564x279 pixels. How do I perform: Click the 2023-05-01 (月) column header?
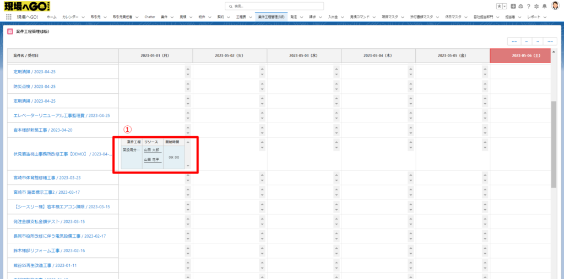pos(155,55)
